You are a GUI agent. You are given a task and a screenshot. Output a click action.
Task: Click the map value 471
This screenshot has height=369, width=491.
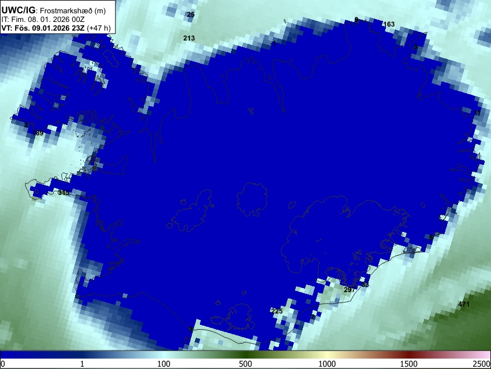point(464,304)
